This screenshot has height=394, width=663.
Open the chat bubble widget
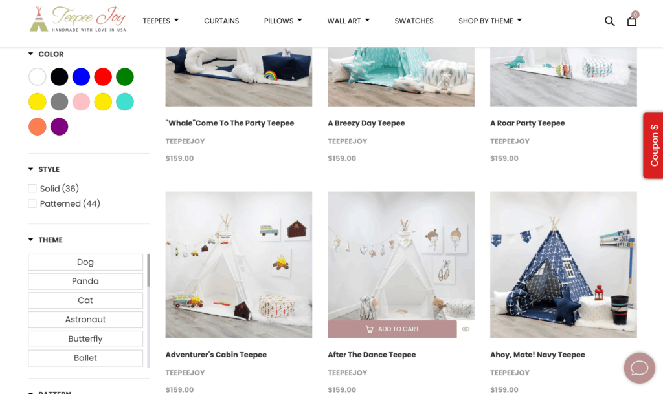[x=639, y=368]
